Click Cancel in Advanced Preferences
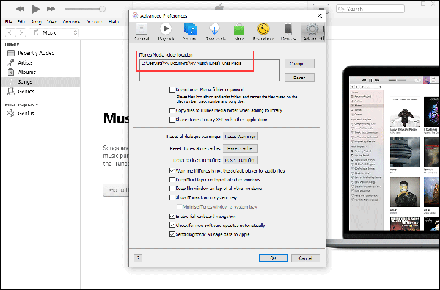440x290 pixels. tap(306, 258)
